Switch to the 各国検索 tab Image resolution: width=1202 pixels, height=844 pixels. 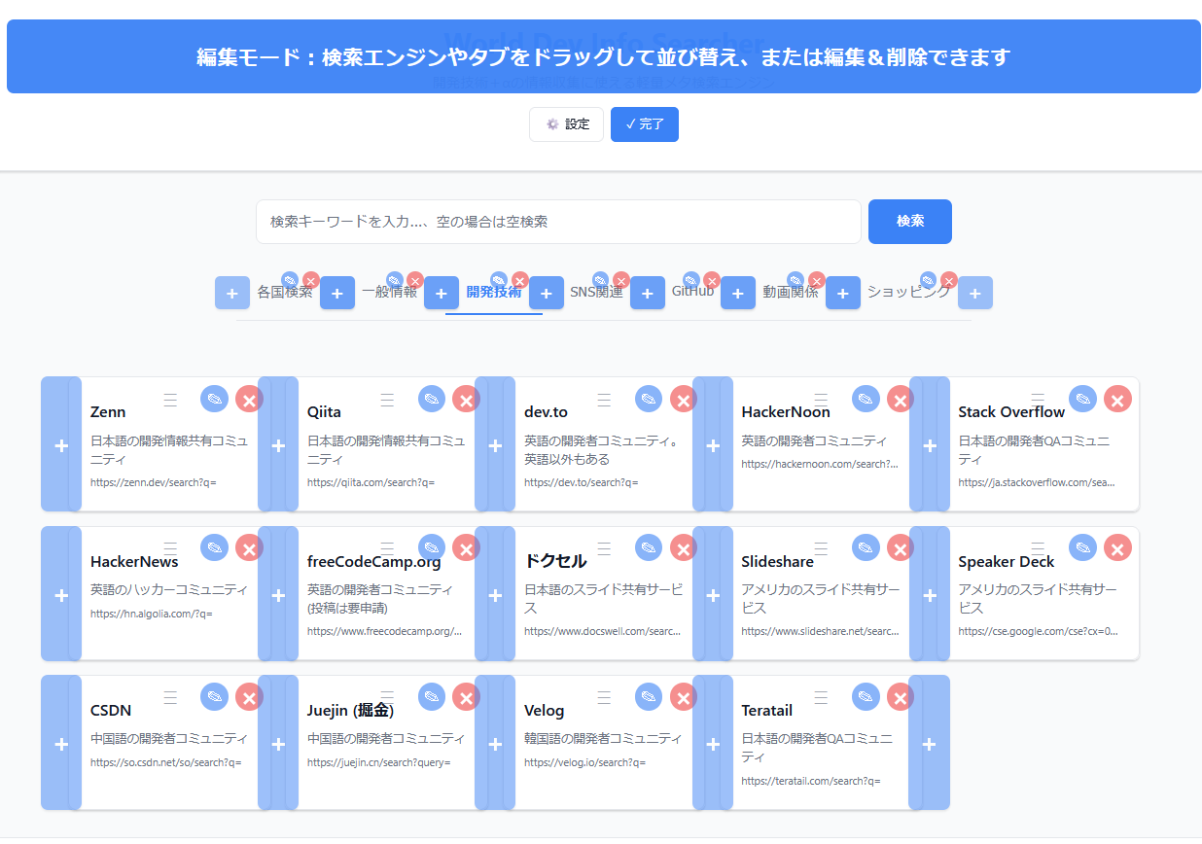point(285,292)
